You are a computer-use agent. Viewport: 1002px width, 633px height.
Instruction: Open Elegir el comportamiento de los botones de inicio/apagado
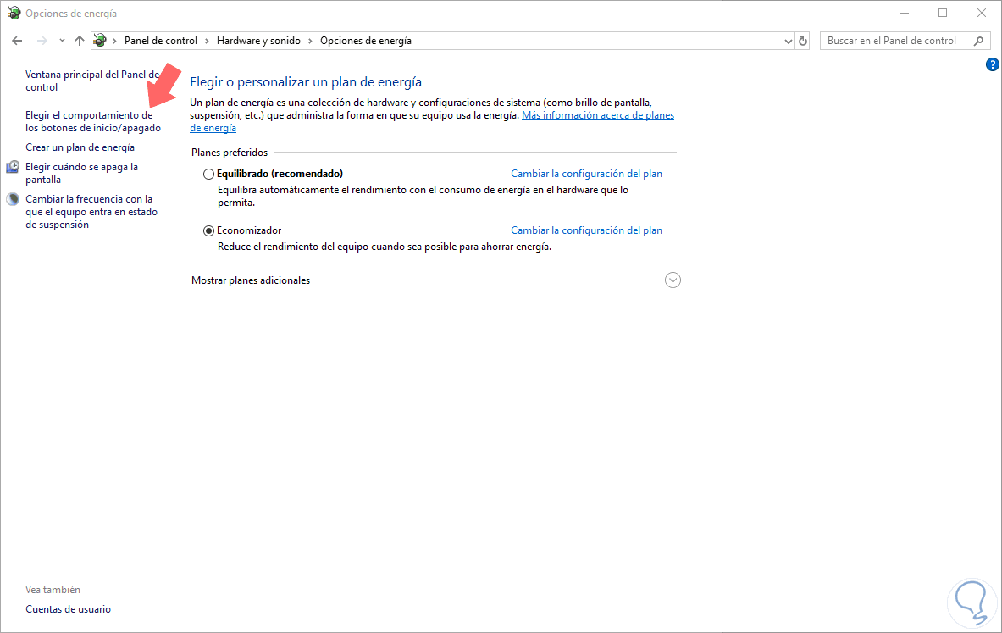click(x=93, y=121)
